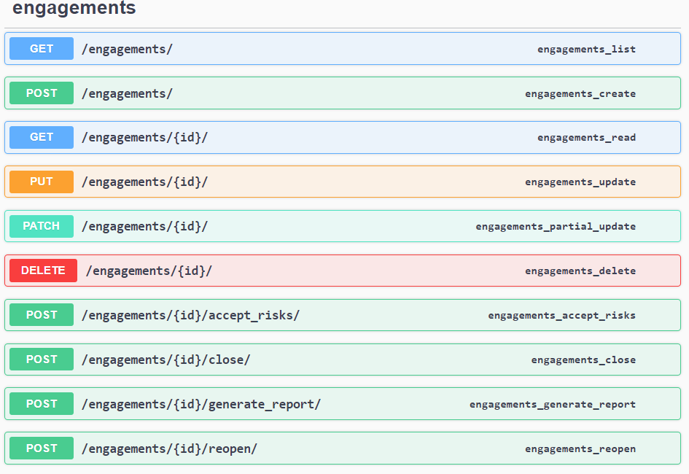Click the POST badge for accept_risks
The height and width of the screenshot is (474, 689).
[x=42, y=315]
